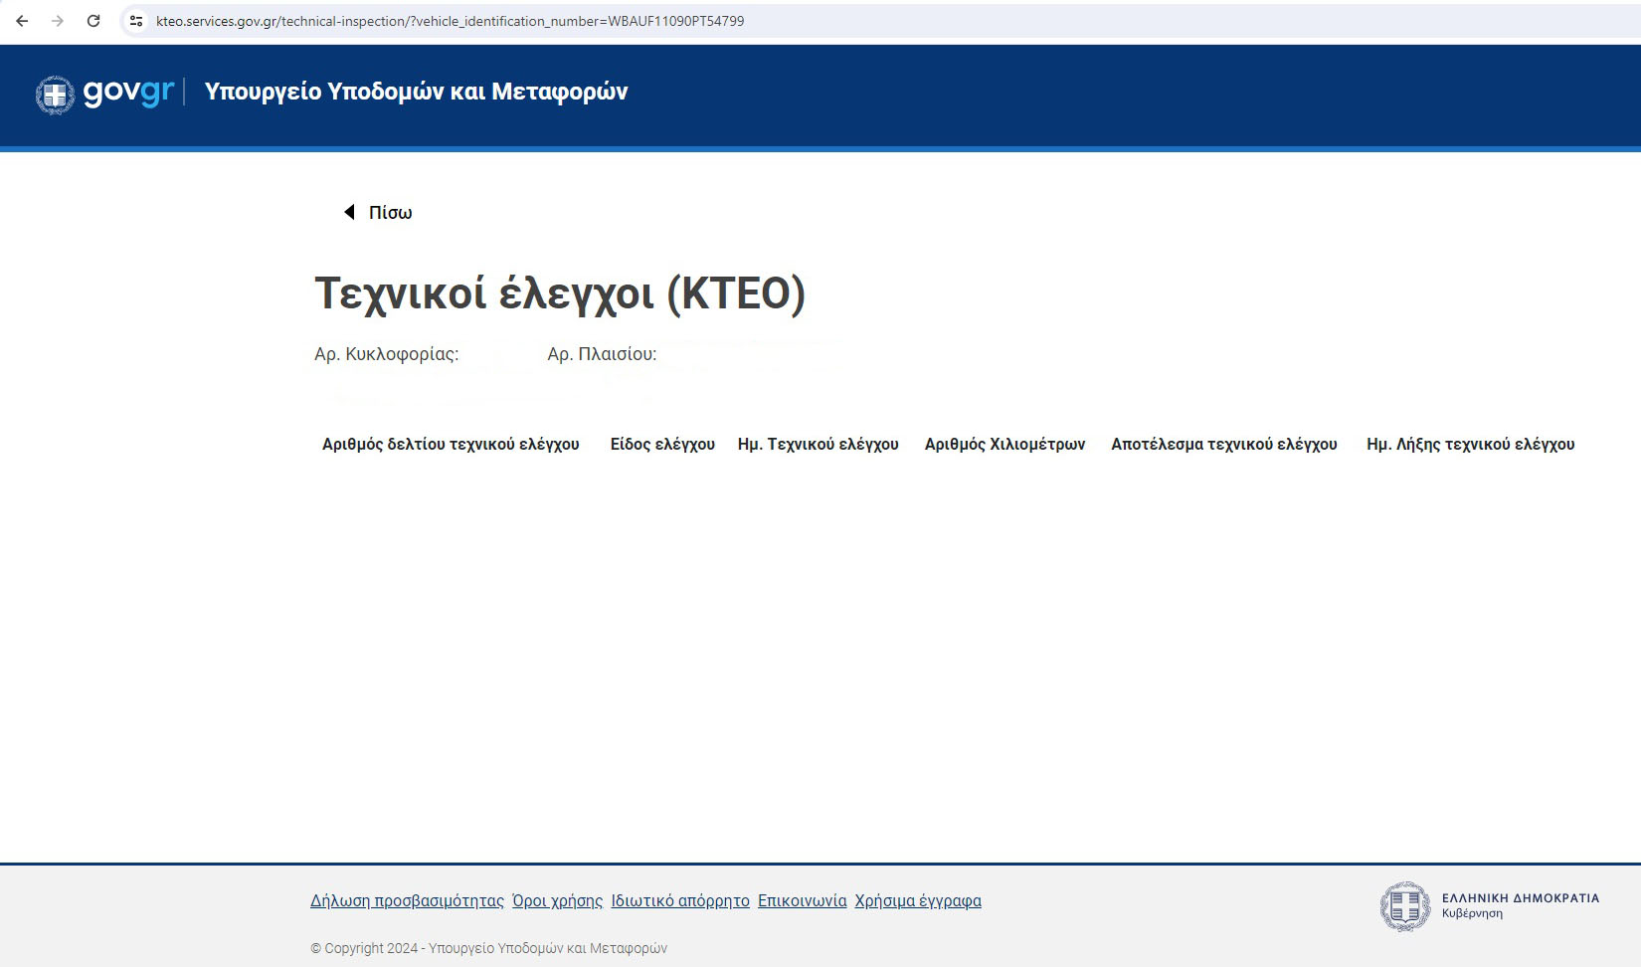Viewport: 1641px width, 967px height.
Task: Click the Αρ. Κυκλοφορίας label
Action: pos(387,354)
